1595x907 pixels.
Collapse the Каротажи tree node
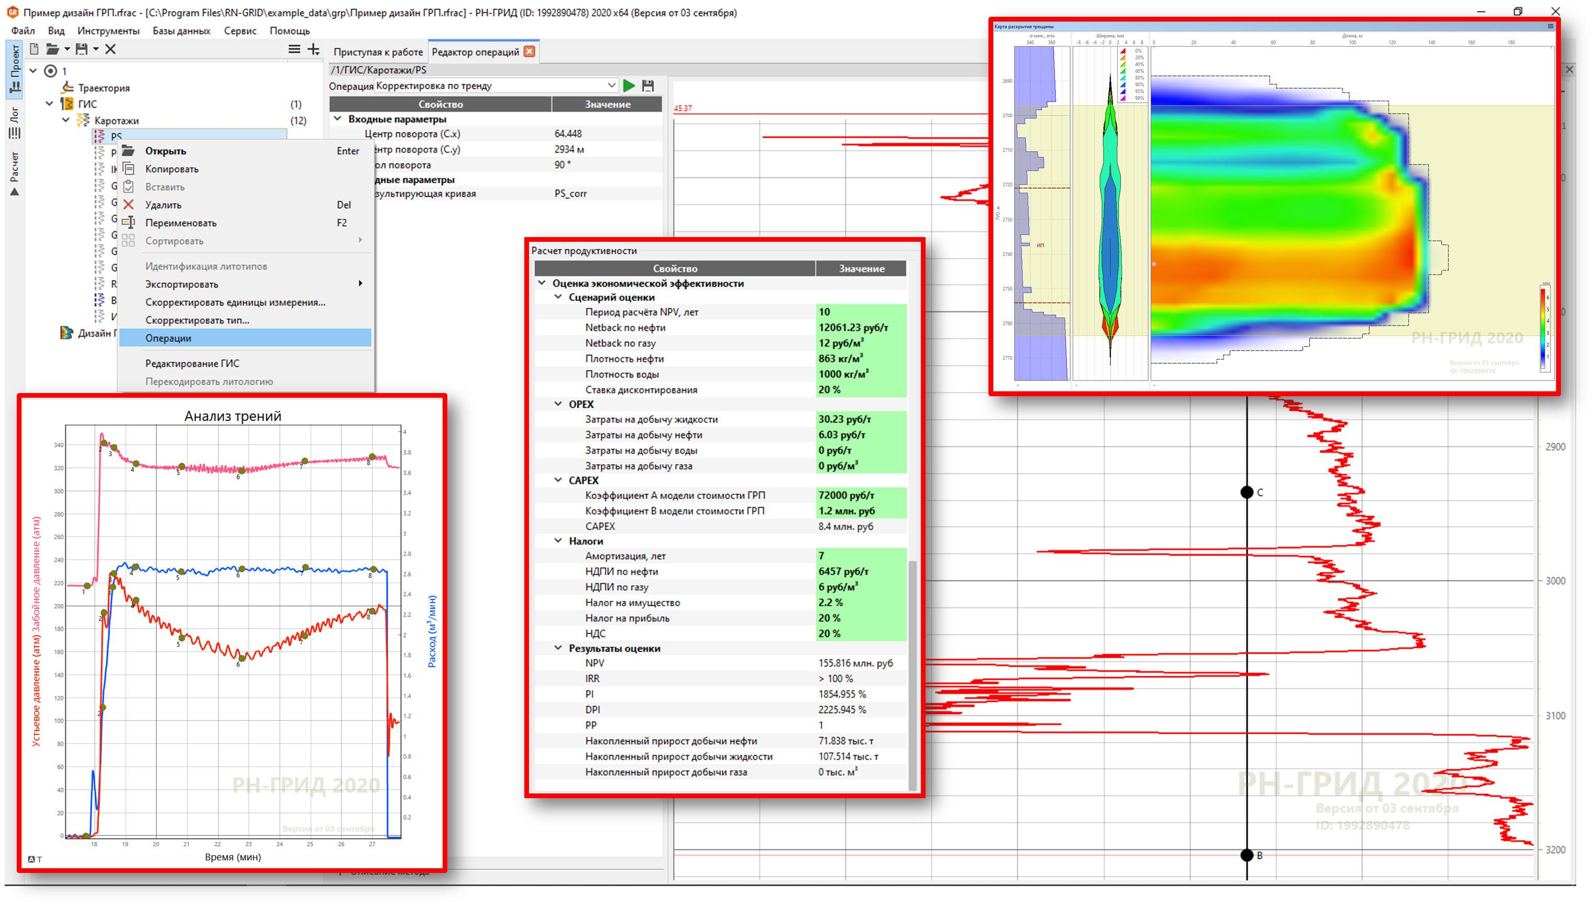pos(66,120)
